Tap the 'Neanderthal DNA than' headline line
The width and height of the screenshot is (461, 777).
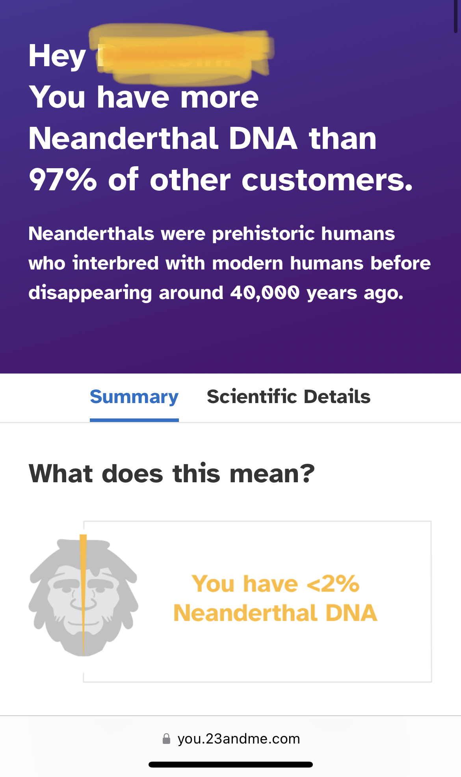coord(203,138)
